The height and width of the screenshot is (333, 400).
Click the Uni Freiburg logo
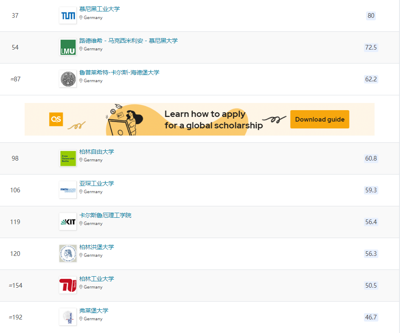click(x=68, y=317)
